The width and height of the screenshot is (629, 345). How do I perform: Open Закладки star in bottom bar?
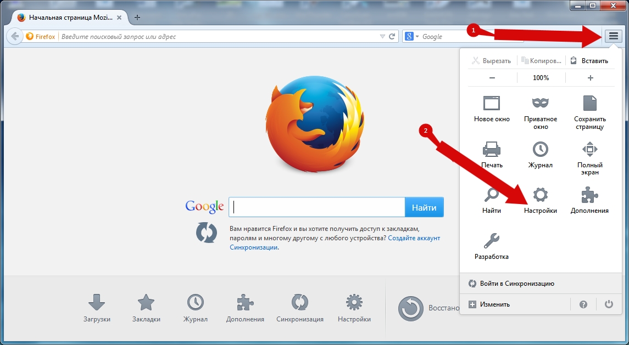146,308
